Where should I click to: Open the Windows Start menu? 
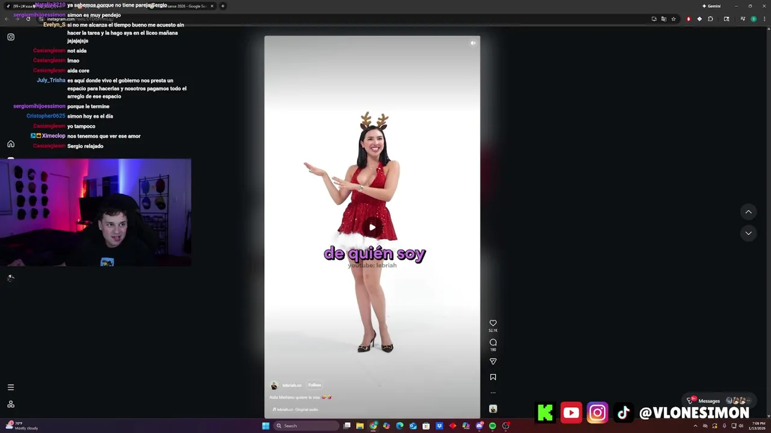(x=266, y=426)
